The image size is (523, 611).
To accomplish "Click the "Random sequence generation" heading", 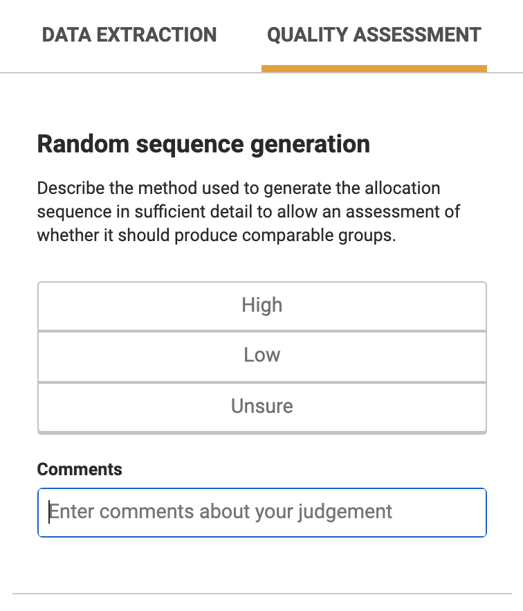I will tap(203, 144).
